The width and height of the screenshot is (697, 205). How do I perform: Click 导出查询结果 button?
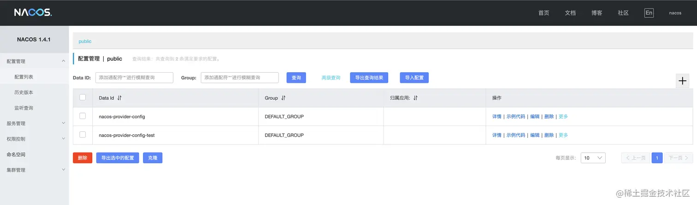coord(369,78)
